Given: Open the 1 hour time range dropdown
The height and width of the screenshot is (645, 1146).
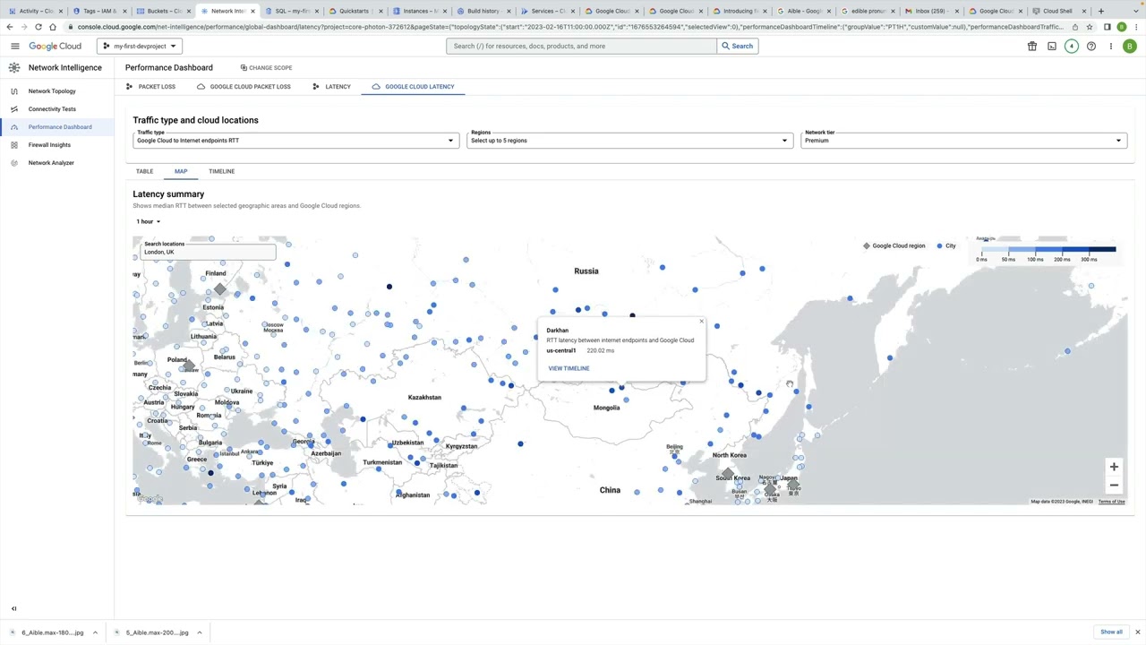Looking at the screenshot, I should [148, 221].
